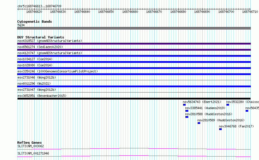This screenshot has height=160, width=259.
Task: Select the nsv3532280 Chaisson variant marker
Action: 228,105
